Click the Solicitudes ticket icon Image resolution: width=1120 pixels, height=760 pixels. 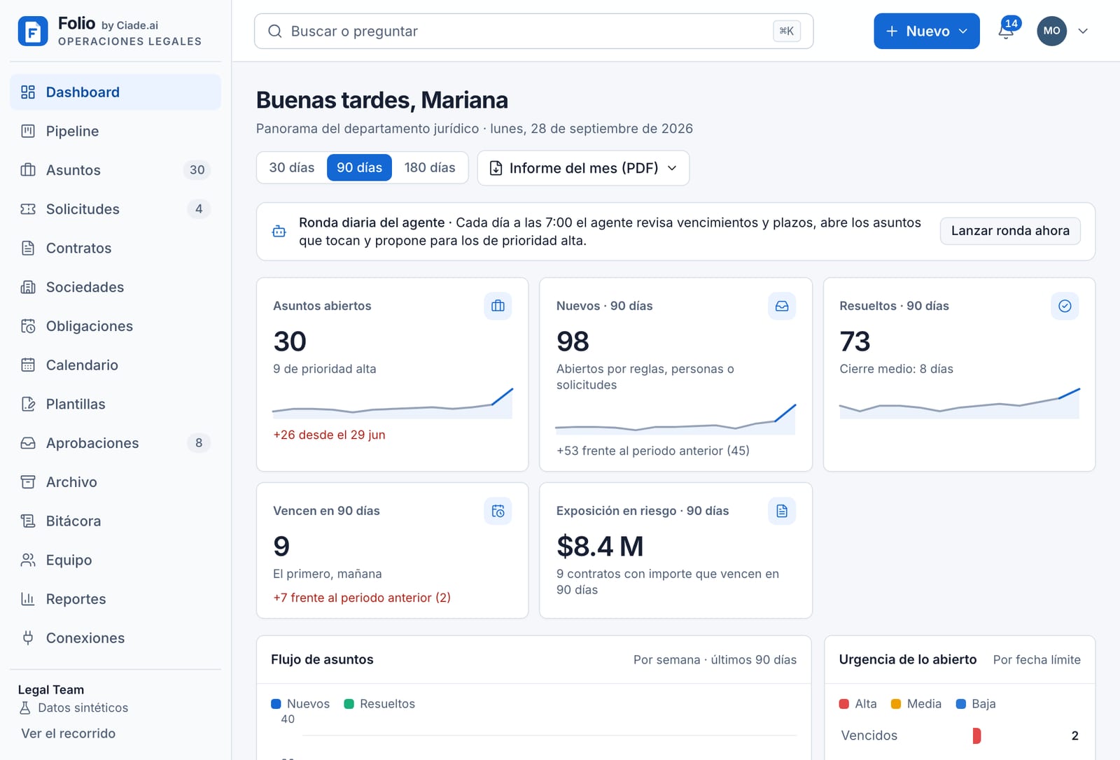pyautogui.click(x=28, y=209)
